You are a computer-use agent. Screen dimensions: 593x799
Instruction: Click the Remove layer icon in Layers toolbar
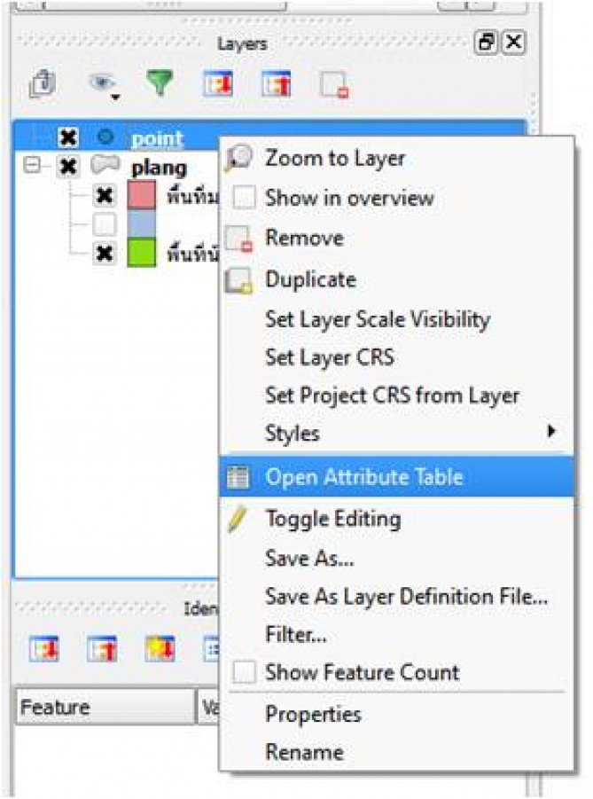[x=335, y=84]
